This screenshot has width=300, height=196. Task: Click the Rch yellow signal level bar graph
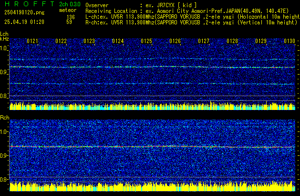point(153,186)
